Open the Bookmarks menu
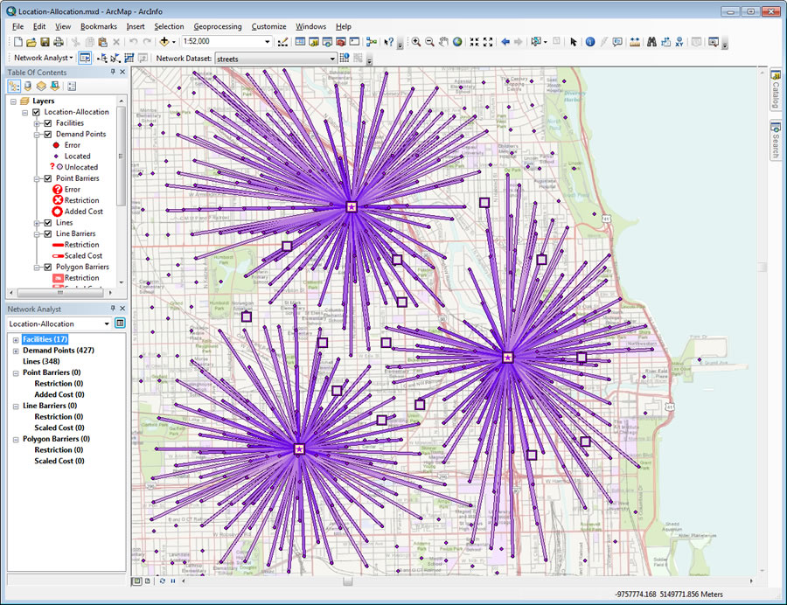Screen dimensions: 787x605 point(98,27)
